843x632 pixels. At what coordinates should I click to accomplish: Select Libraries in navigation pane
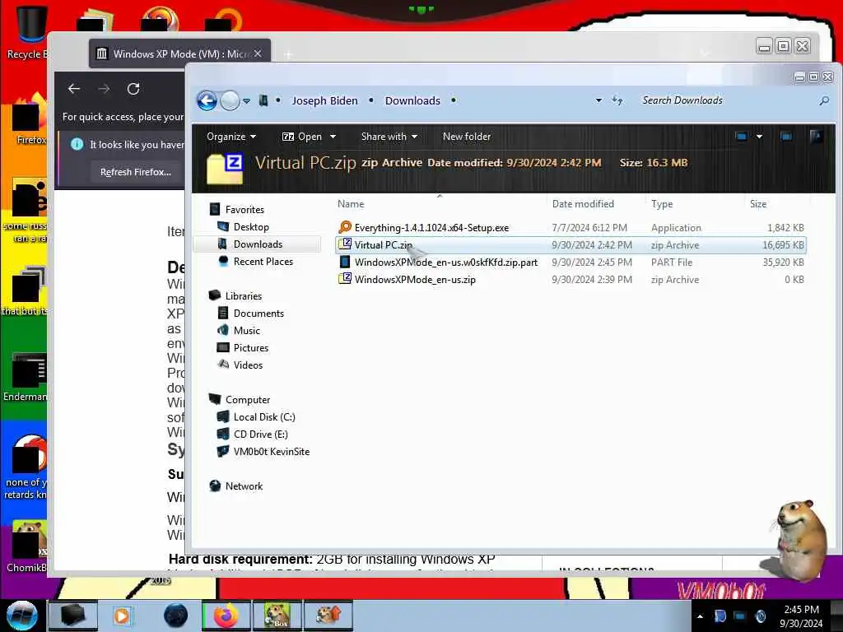(x=243, y=296)
